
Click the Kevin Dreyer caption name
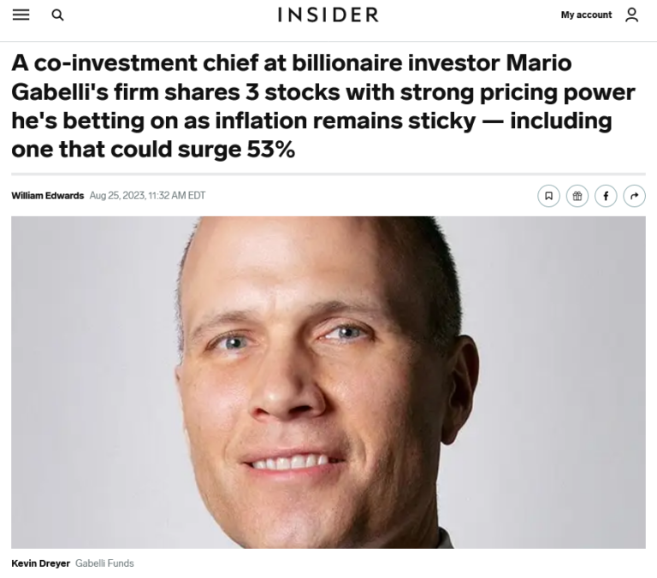pos(40,563)
